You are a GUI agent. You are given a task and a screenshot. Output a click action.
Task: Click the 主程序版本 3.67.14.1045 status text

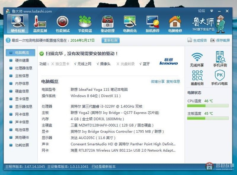coord(25,167)
